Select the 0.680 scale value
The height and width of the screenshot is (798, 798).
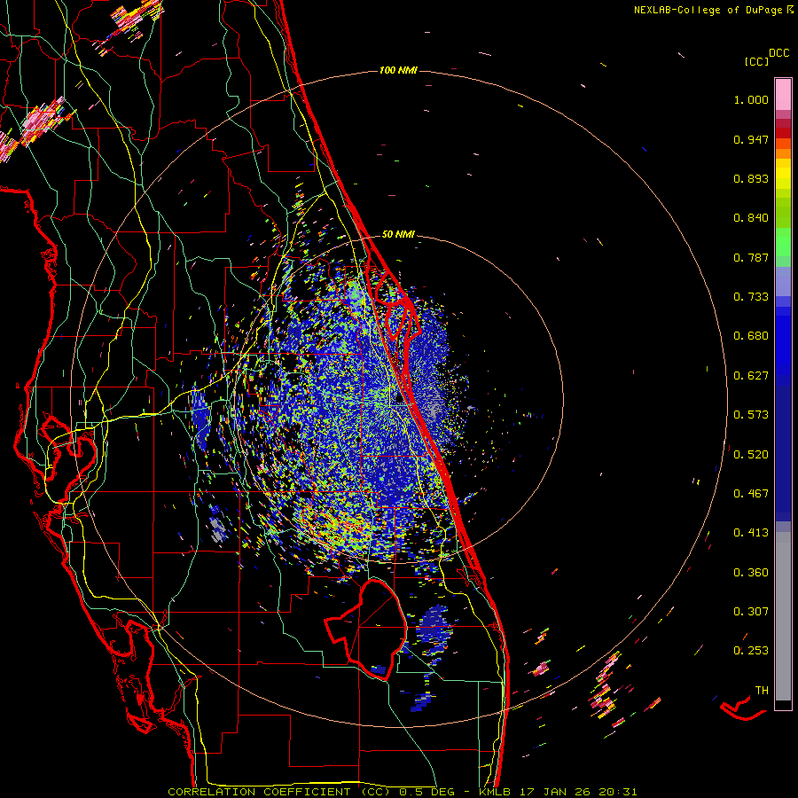coord(751,336)
